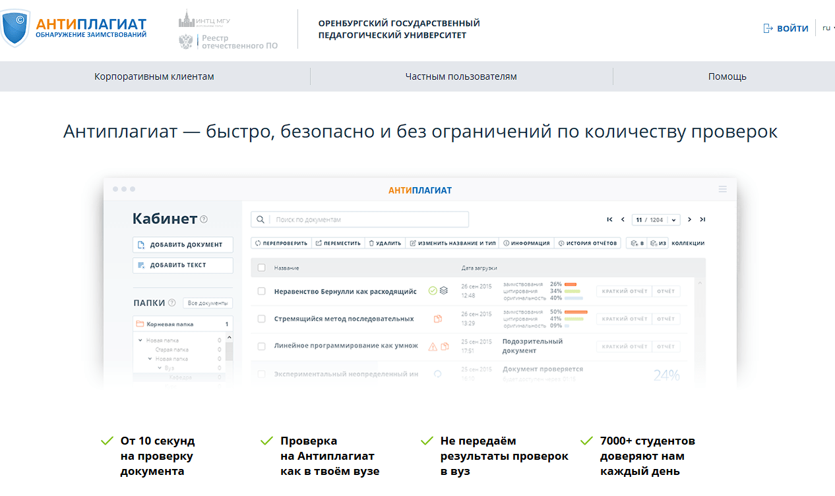
Task: Click green 34% цитирования bar
Action: (x=572, y=290)
